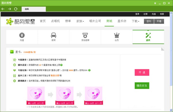The width and height of the screenshot is (173, 112).
Task: Expand the 家族 dropdown menu
Action: (x=80, y=21)
